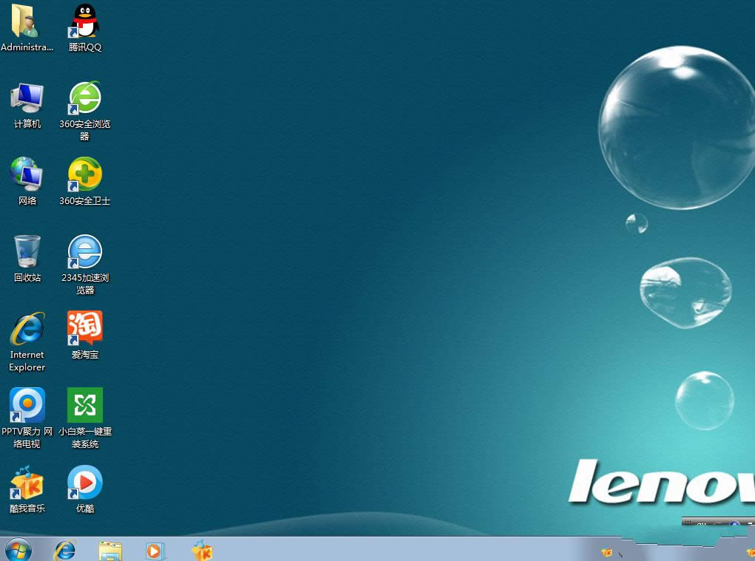755x561 pixels.
Task: Click the Windows Start button
Action: [x=16, y=551]
